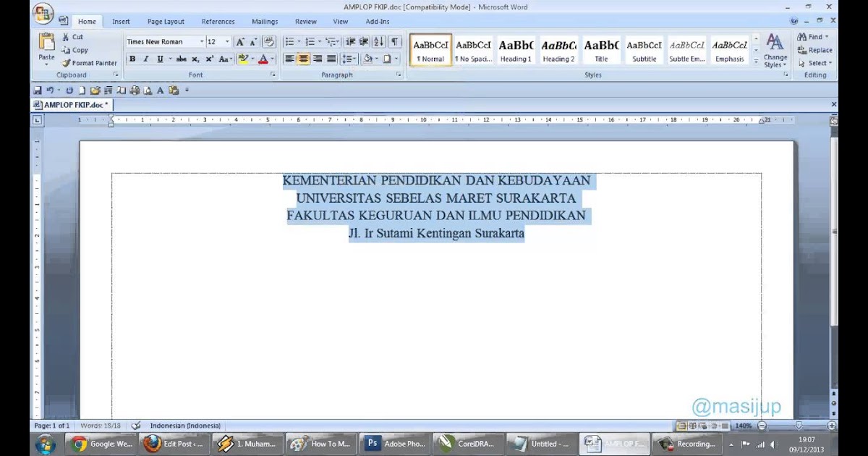Click the zoom slider handle

799,426
